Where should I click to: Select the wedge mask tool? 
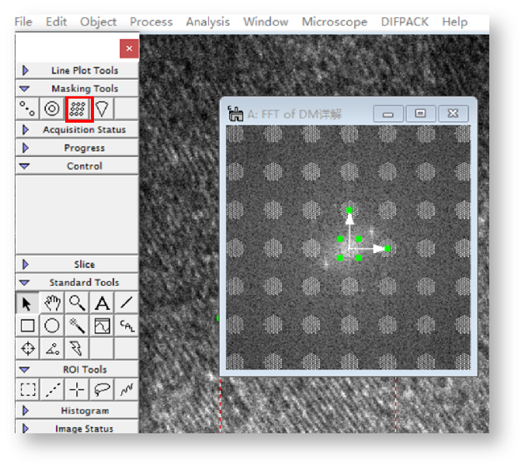tap(102, 109)
